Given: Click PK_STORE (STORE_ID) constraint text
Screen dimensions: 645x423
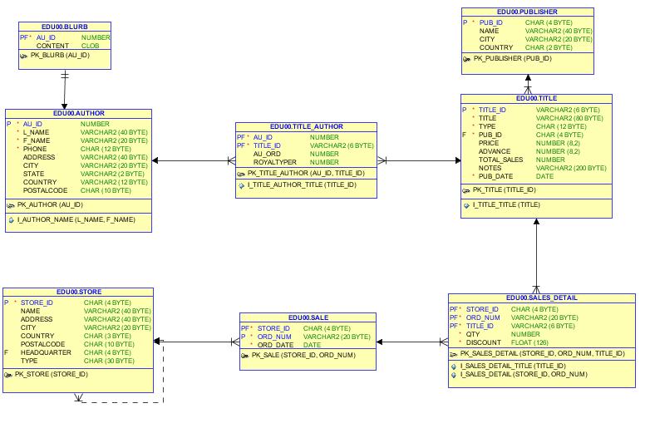Looking at the screenshot, I should (51, 374).
